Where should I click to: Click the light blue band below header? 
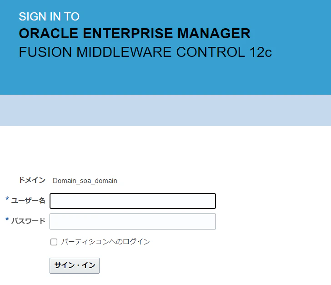[x=165, y=110]
